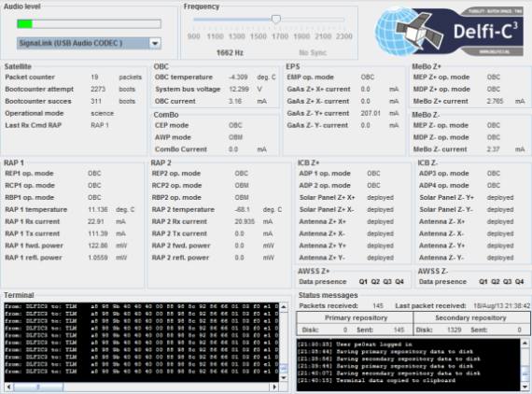Click the EMP op. mode label
The width and height of the screenshot is (532, 394).
310,77
